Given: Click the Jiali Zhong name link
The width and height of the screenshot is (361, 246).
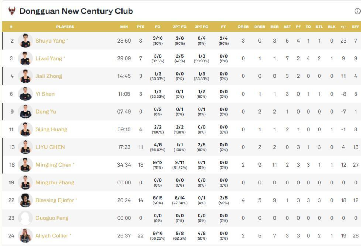Looking at the screenshot, I should [49, 76].
